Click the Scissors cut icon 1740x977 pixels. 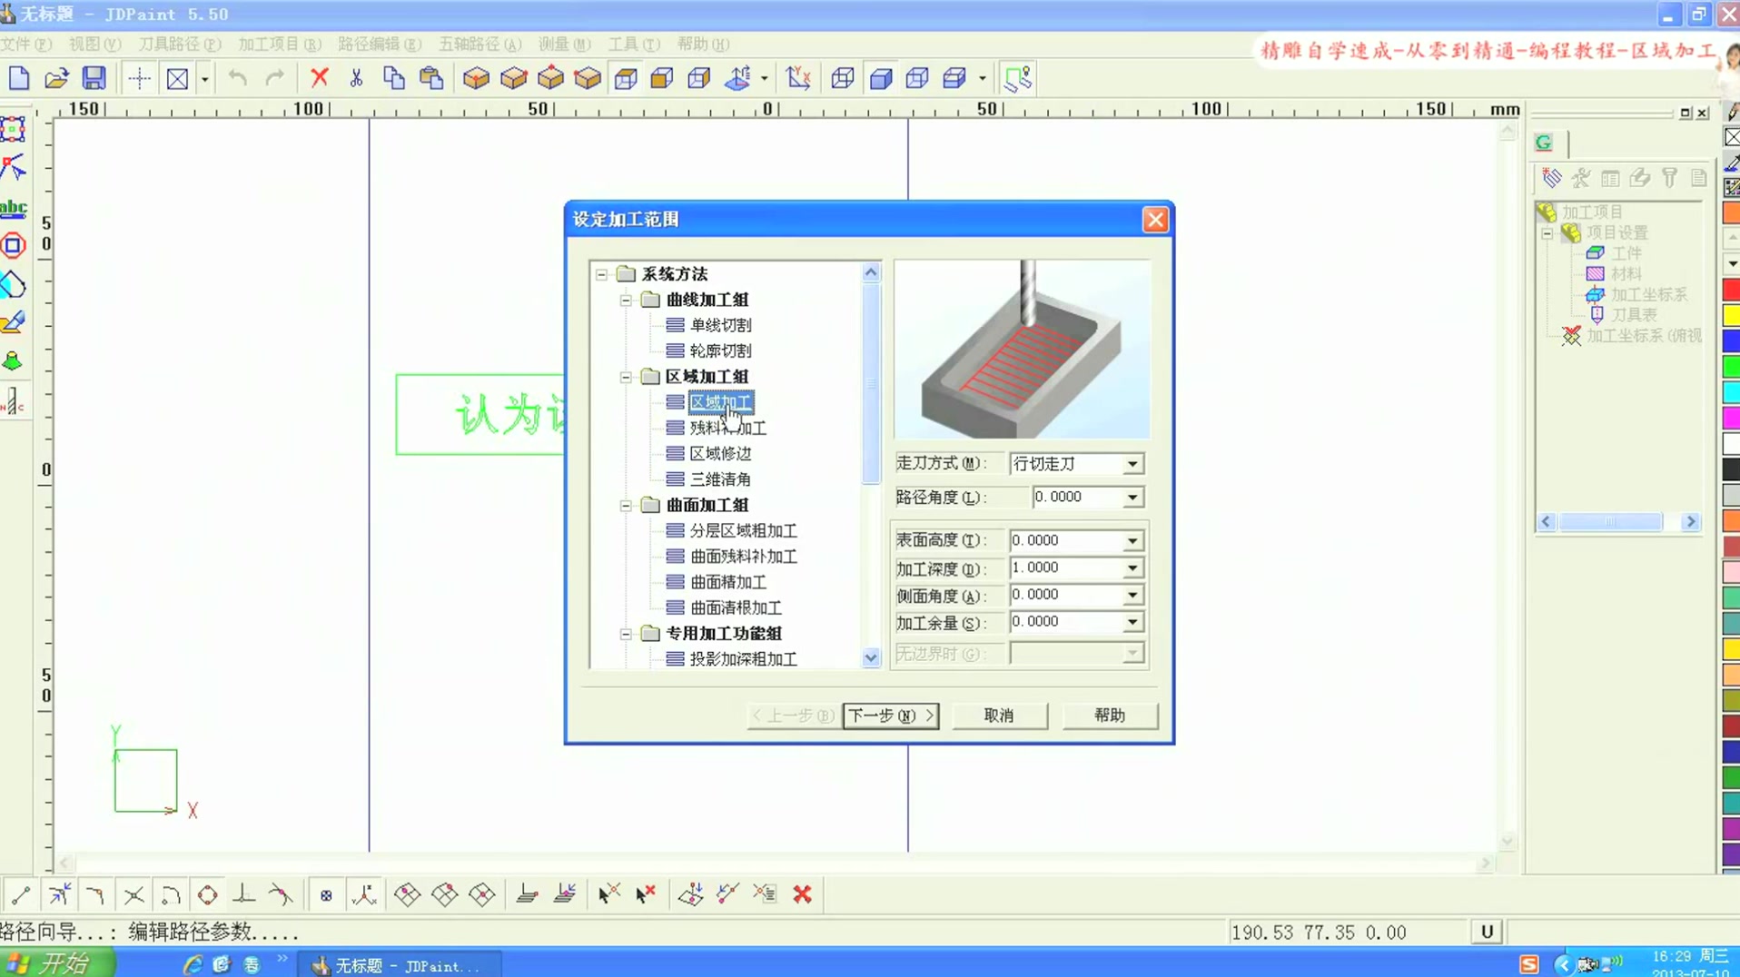[356, 79]
